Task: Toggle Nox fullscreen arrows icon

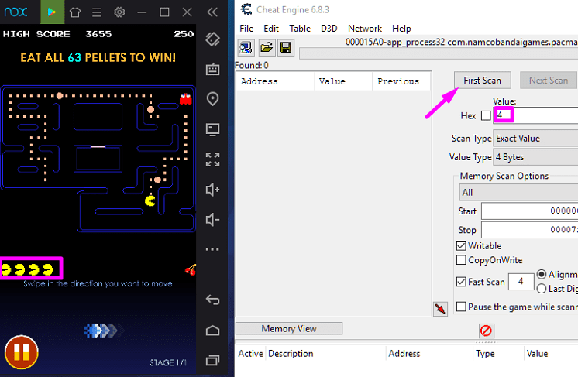Action: (x=213, y=159)
